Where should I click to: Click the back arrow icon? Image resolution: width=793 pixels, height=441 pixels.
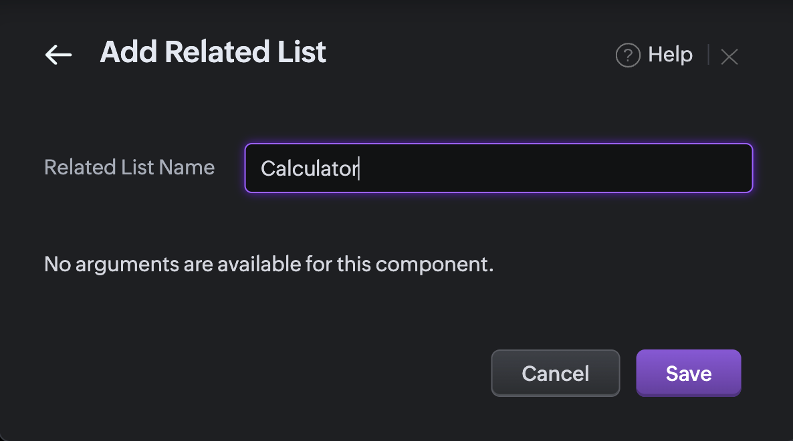58,54
